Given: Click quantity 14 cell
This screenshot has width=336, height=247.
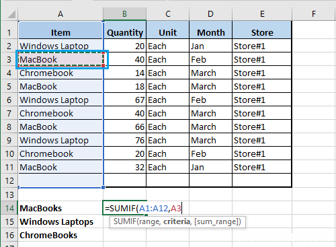Looking at the screenshot, I should (125, 73).
